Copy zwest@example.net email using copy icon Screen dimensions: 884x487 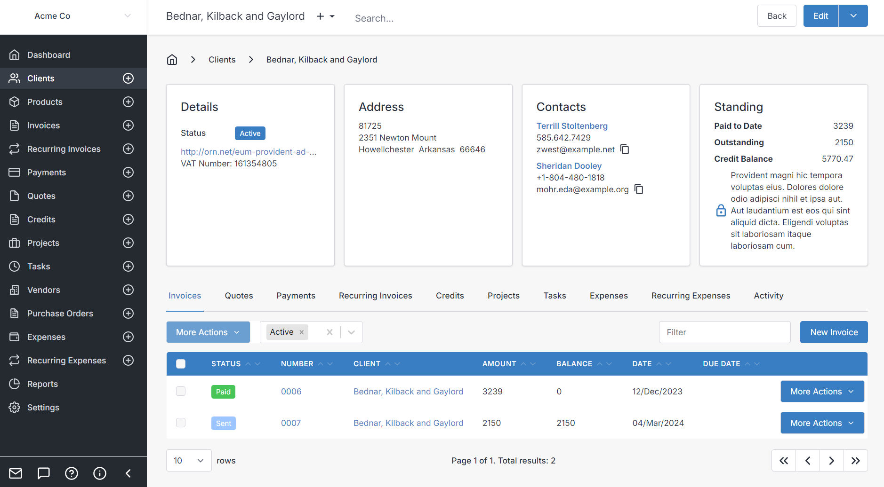[x=625, y=149]
